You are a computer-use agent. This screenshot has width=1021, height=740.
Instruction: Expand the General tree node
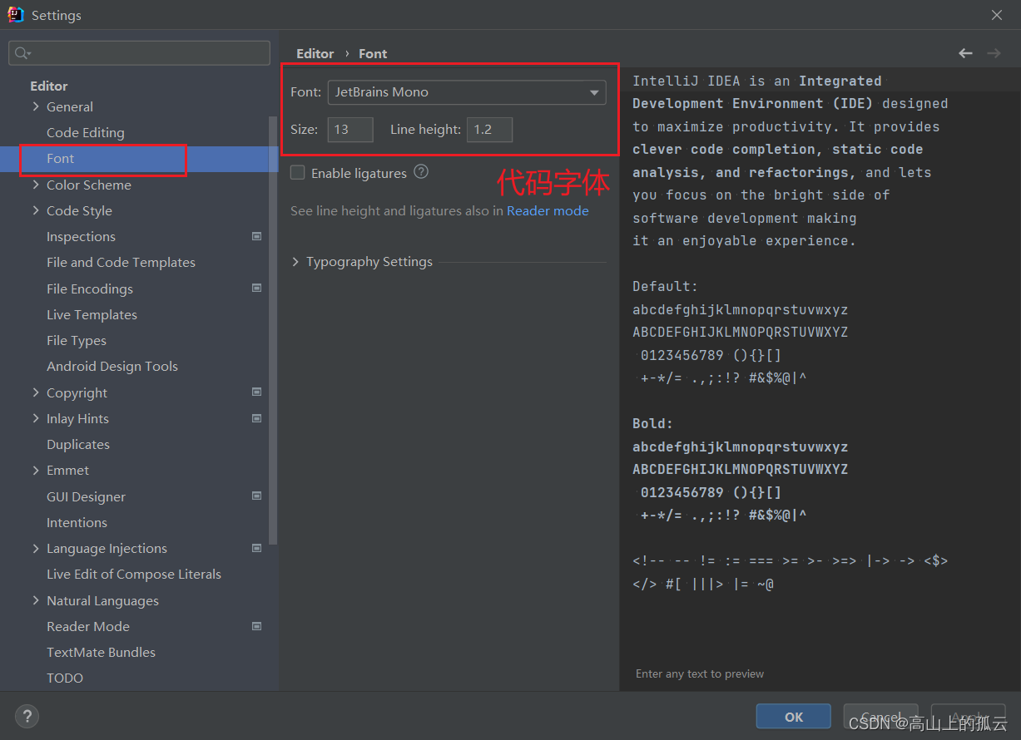36,106
